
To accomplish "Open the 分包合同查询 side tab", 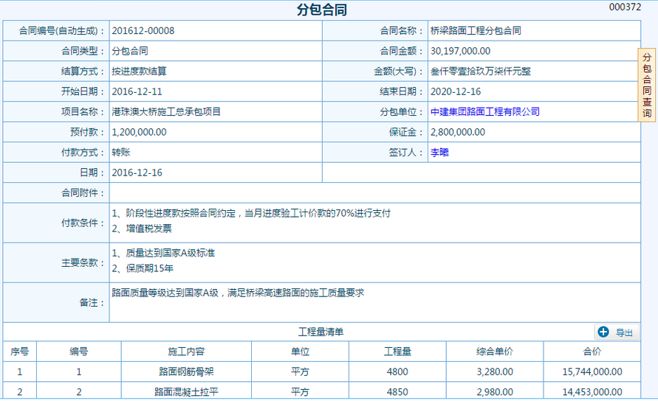I will tap(647, 86).
